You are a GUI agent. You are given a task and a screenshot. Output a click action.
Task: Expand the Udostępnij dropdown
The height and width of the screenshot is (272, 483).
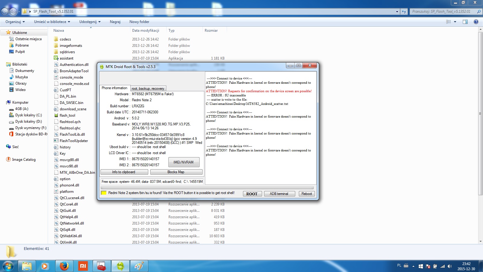pyautogui.click(x=90, y=22)
